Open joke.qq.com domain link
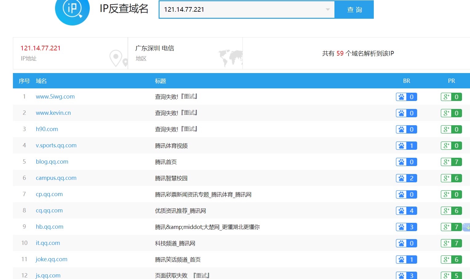This screenshot has width=470, height=279. coord(51,259)
